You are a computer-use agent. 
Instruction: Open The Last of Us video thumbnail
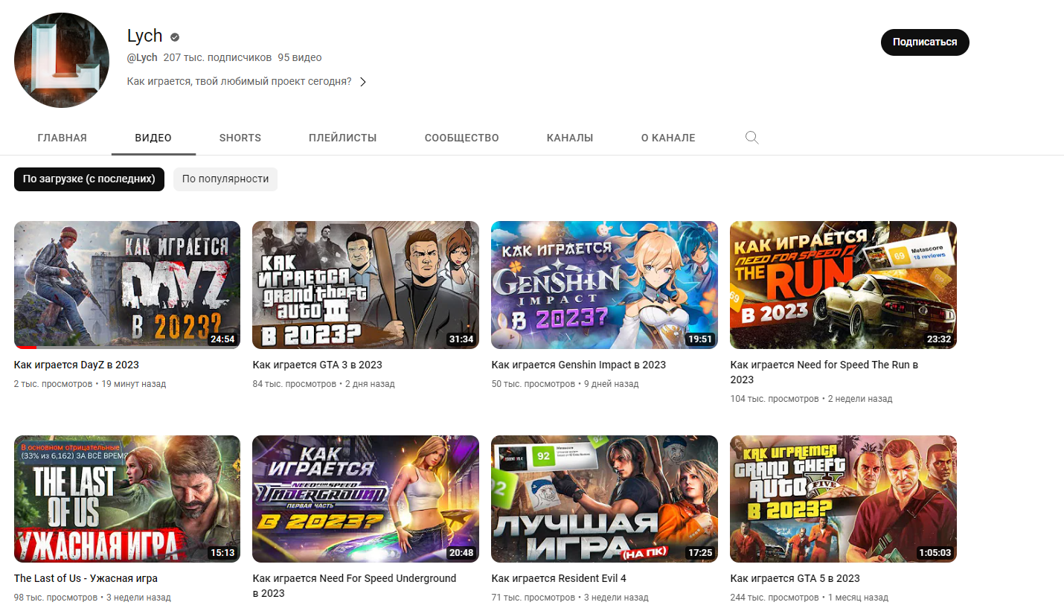(x=127, y=499)
